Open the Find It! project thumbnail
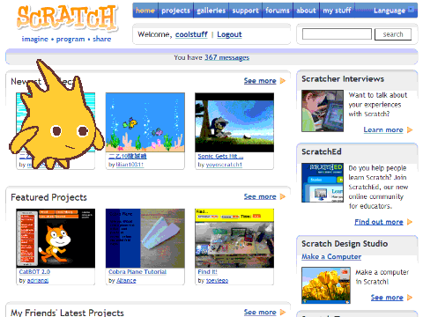This screenshot has width=423, height=317. click(x=234, y=239)
